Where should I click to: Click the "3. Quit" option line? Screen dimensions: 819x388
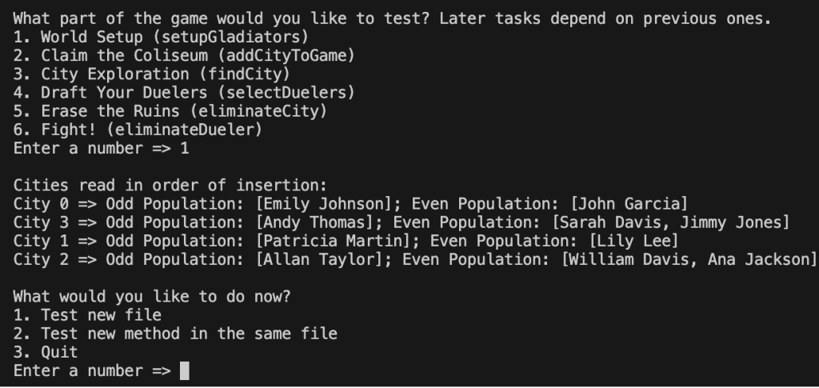[x=46, y=352]
